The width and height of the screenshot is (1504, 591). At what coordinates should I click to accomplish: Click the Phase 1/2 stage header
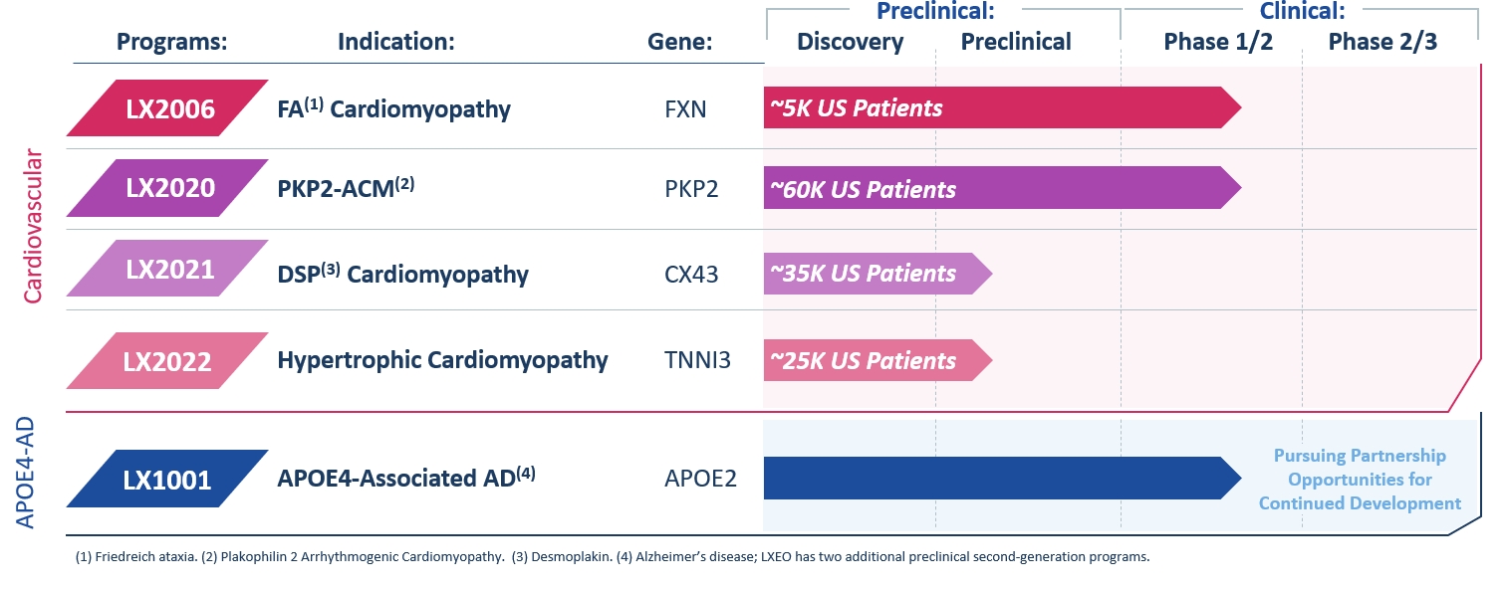(x=1218, y=42)
